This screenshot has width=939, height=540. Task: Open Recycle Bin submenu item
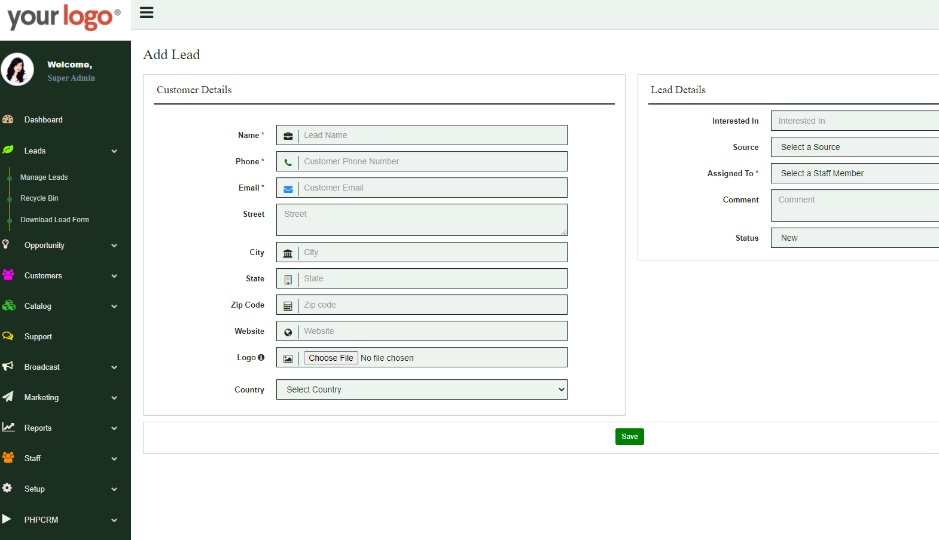[39, 198]
